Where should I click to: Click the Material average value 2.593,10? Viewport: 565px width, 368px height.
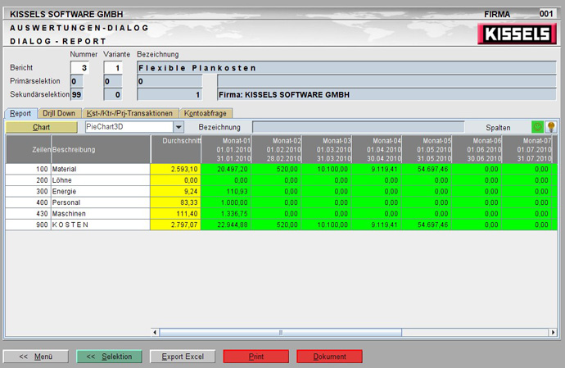(x=176, y=169)
